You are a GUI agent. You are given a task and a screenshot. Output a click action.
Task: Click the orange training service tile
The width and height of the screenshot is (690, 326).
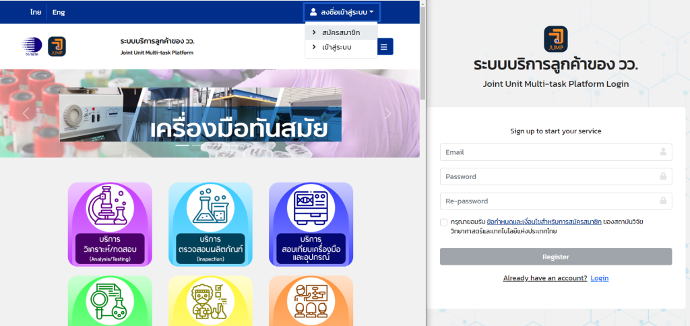pos(311,301)
